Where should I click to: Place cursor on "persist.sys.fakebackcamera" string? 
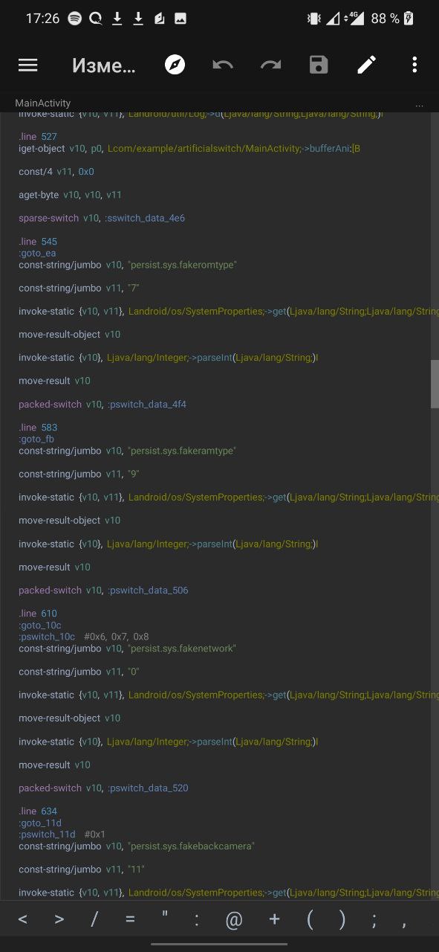click(x=191, y=846)
